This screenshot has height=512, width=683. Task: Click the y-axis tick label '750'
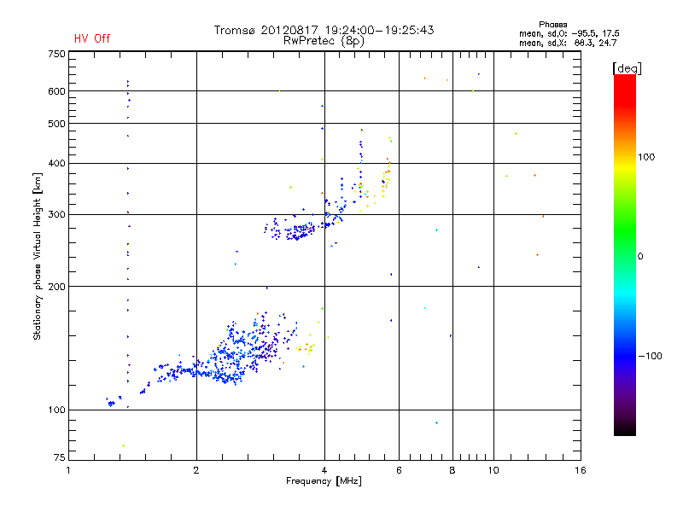point(56,54)
